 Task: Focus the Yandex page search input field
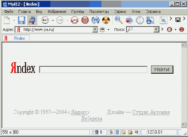pos(93,70)
